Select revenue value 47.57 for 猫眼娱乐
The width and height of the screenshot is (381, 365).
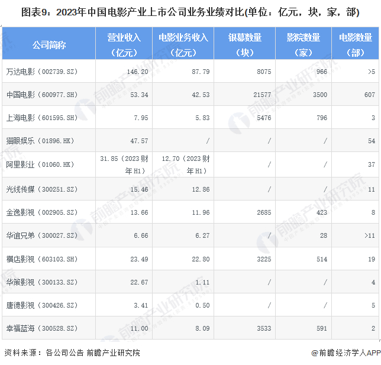139,141
